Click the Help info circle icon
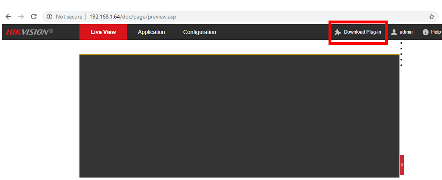The image size is (442, 180). [426, 32]
